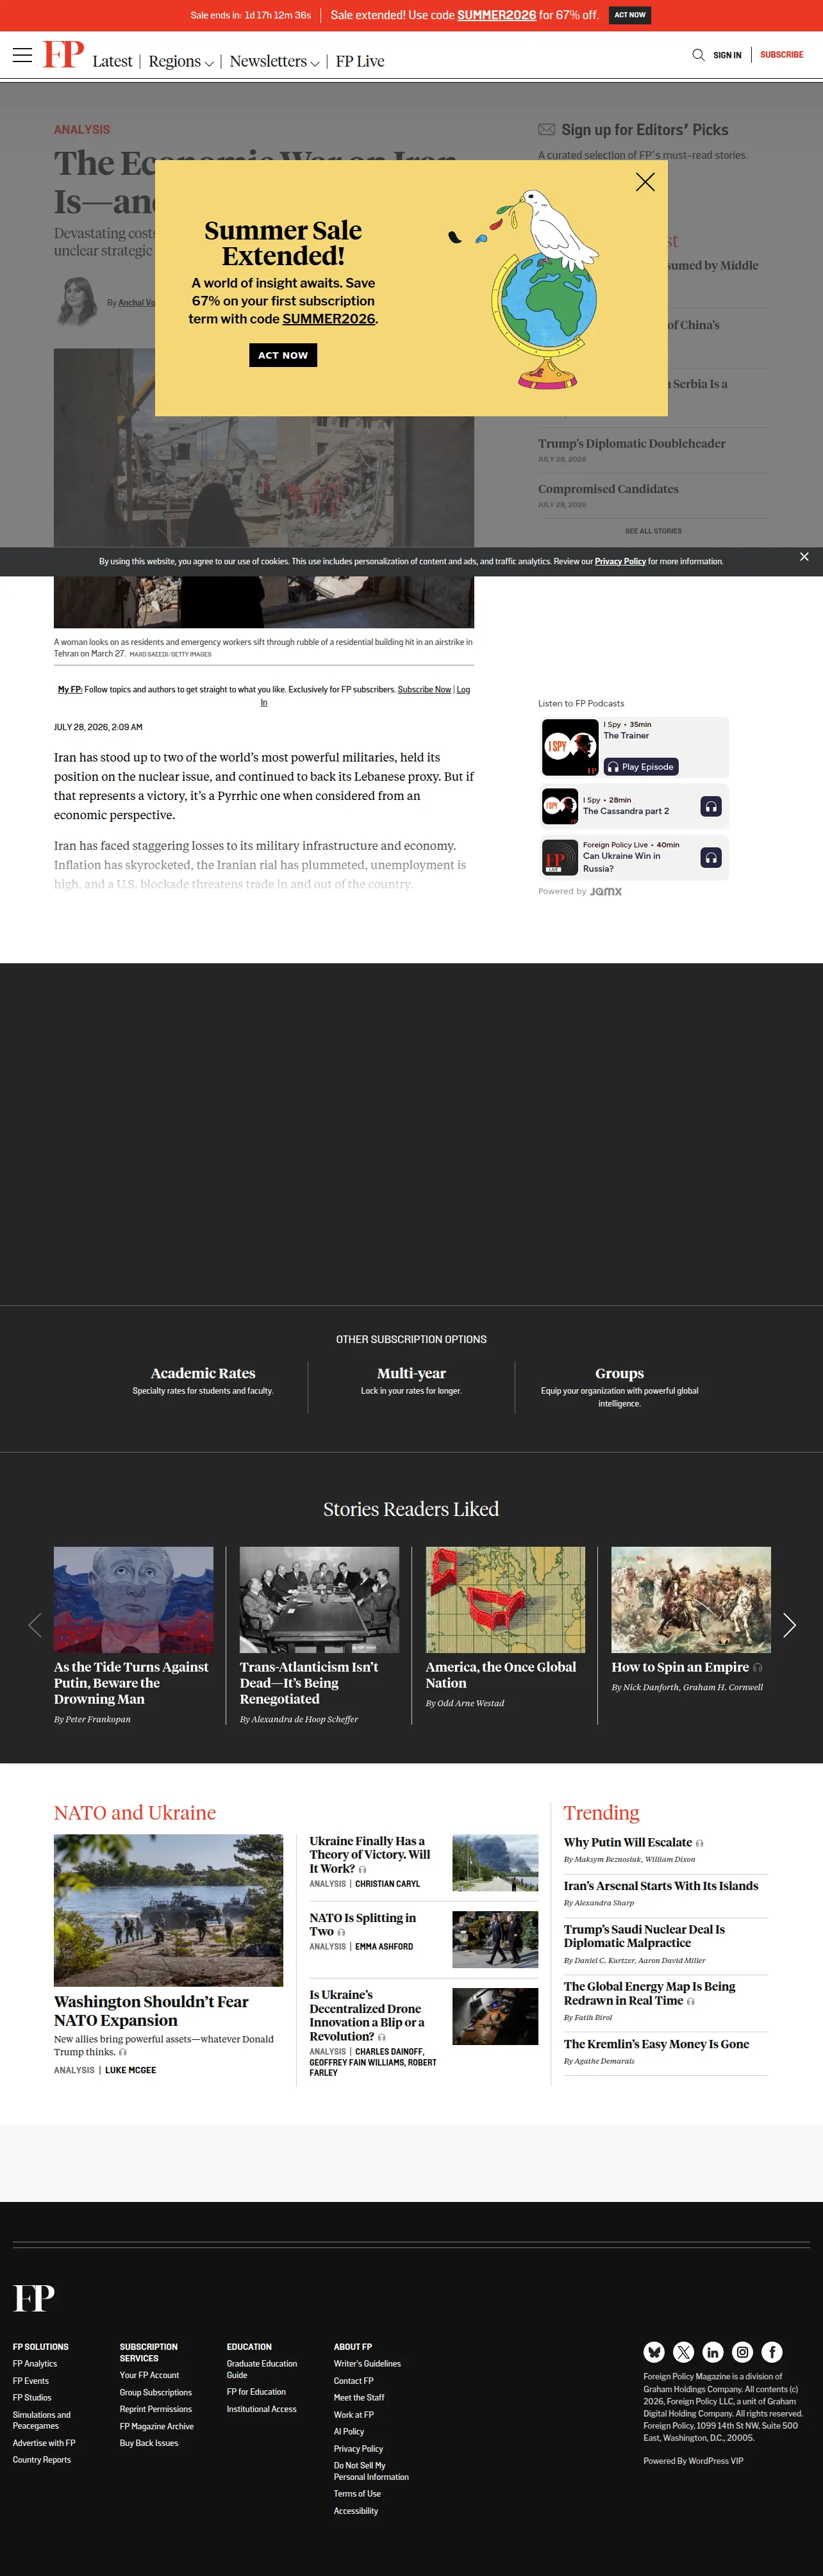Open the Privacy Policy cookie link
The width and height of the screenshot is (823, 2576).
620,562
